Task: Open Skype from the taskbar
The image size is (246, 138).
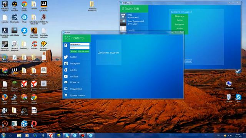Action: (67, 135)
